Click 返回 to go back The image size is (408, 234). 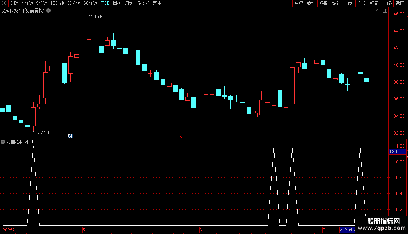click(x=400, y=3)
